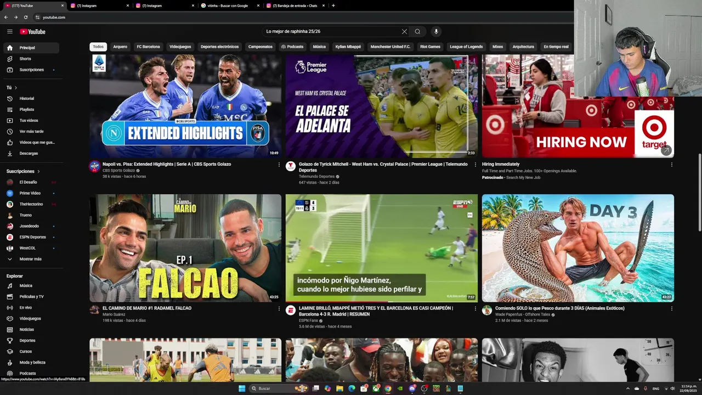Switch to Bandeja de entrada Chats tab
This screenshot has height=395, width=702.
click(x=295, y=5)
